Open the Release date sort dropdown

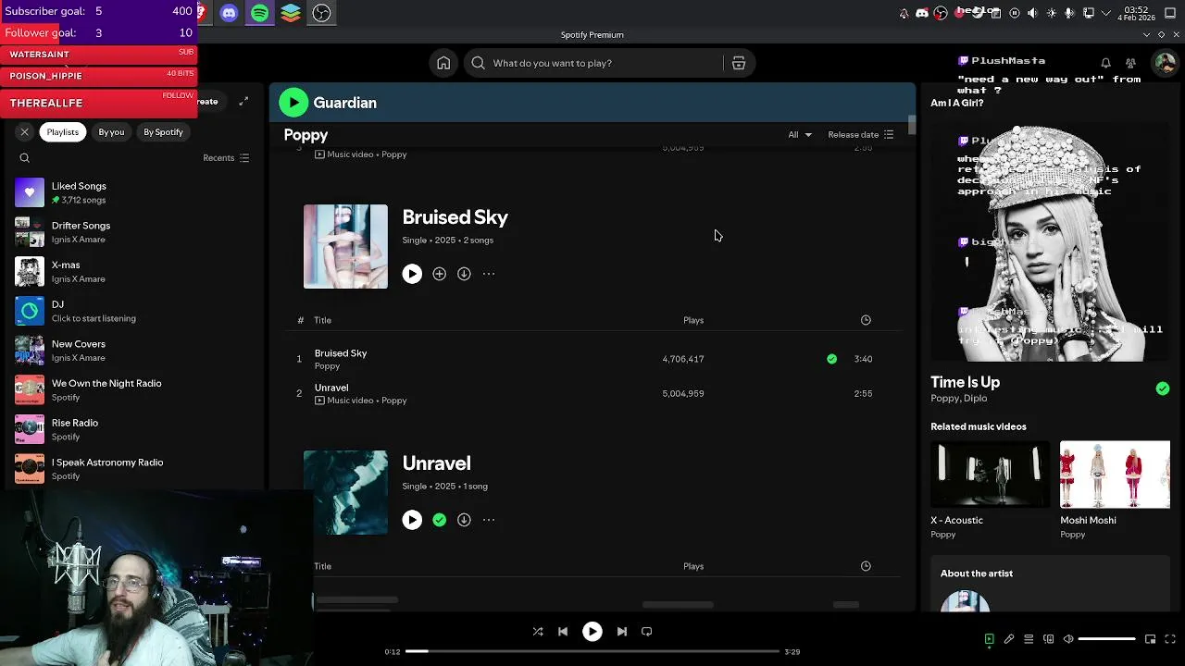860,135
